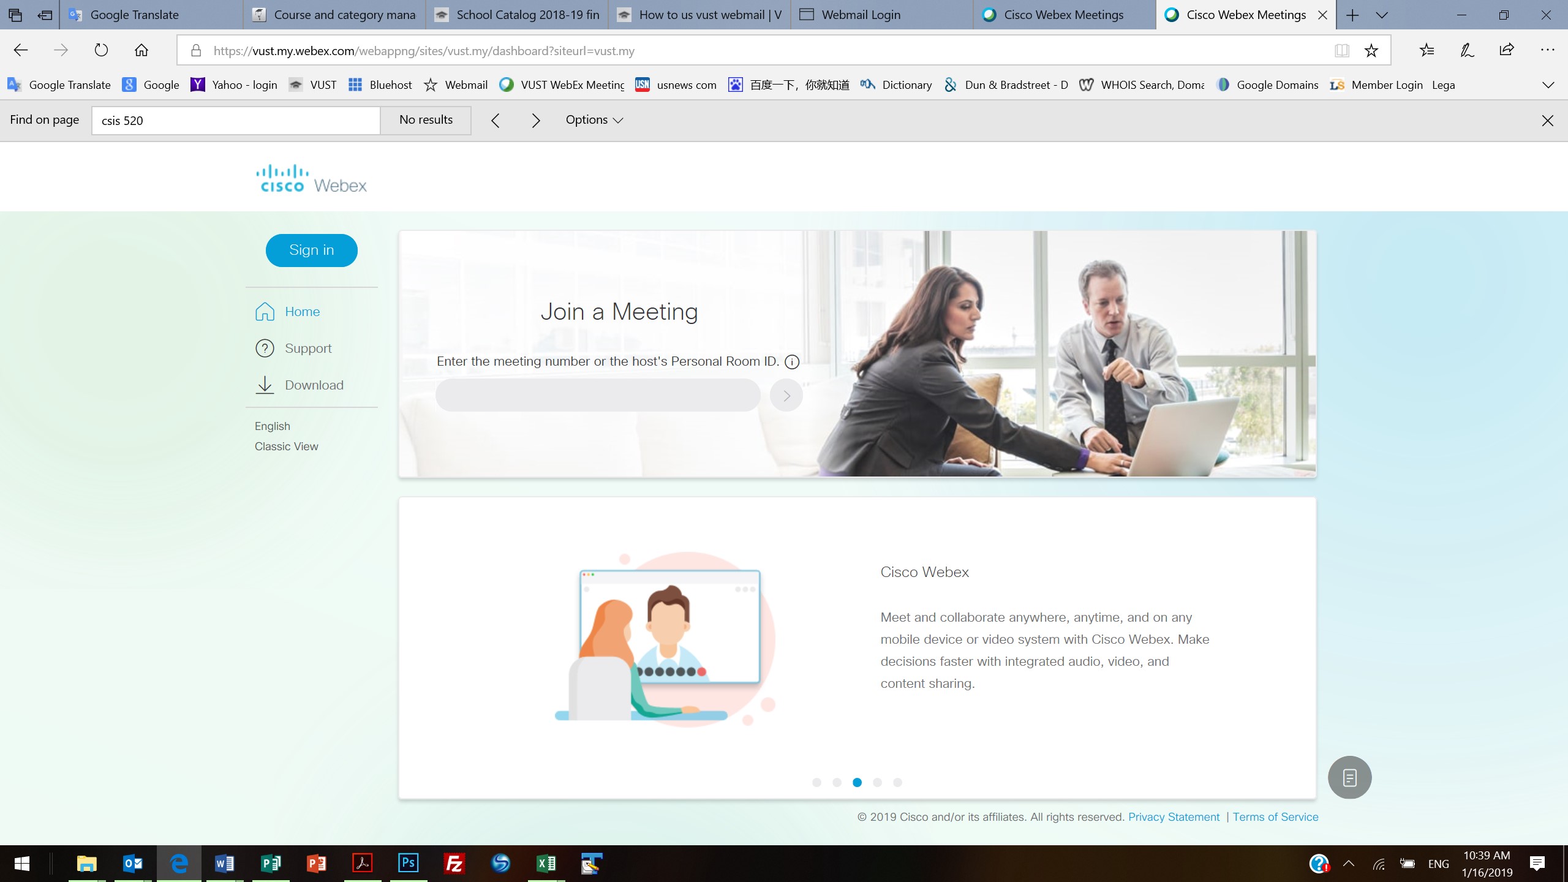Screen dimensions: 1568x882
Task: Click the browser Back button
Action: click(21, 50)
